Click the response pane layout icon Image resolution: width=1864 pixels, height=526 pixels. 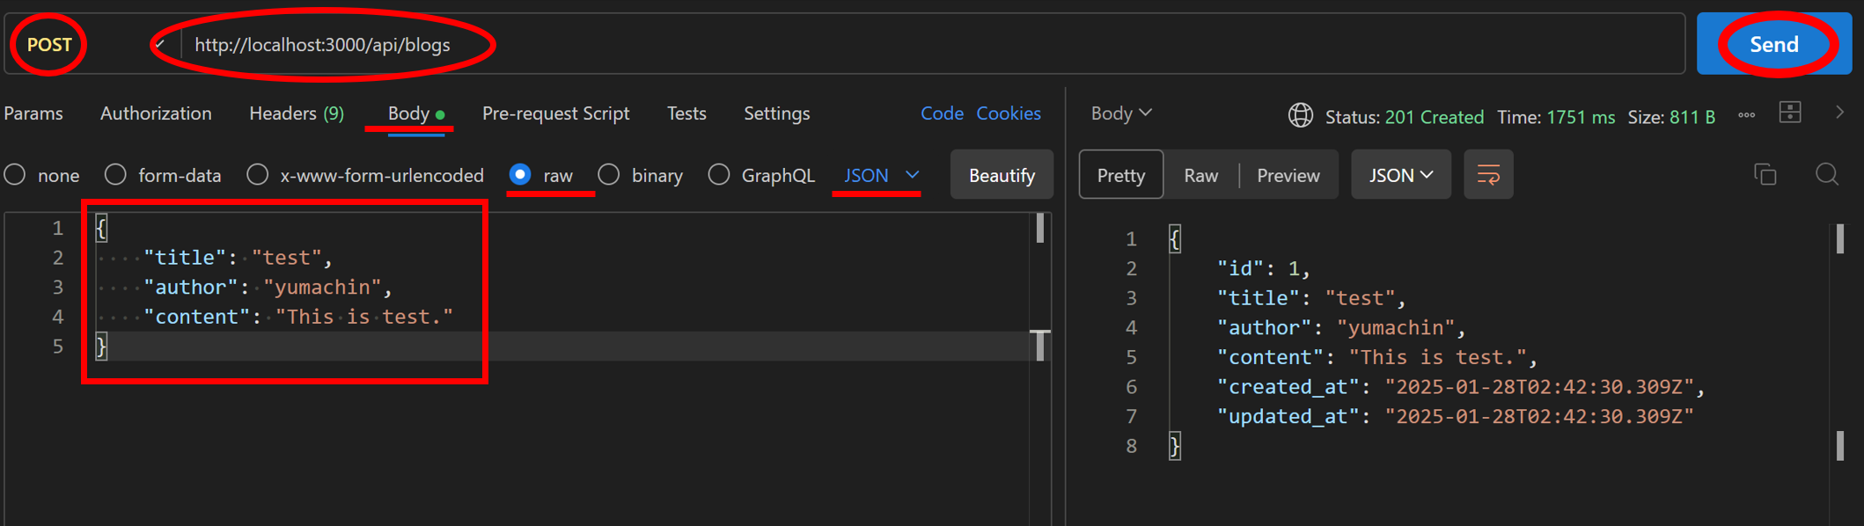1790,113
